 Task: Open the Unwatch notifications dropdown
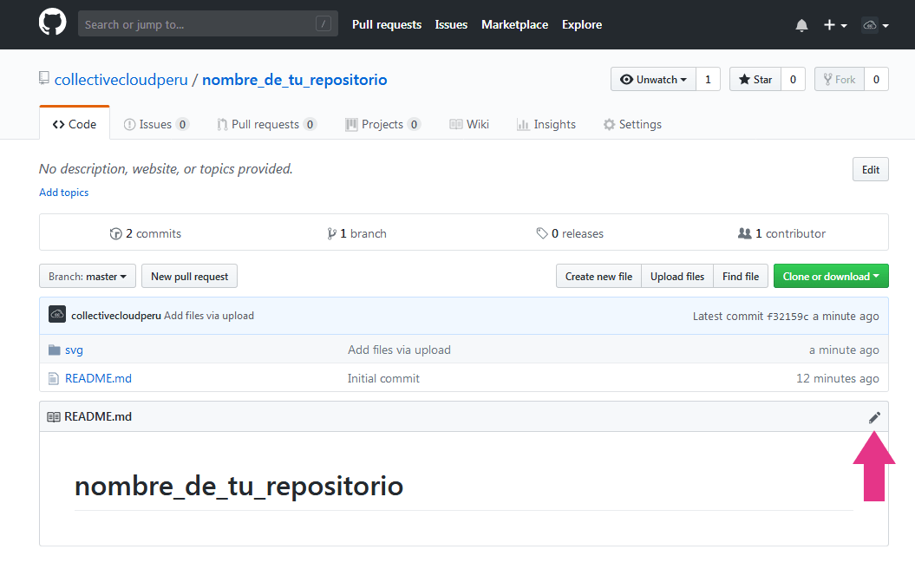coord(654,80)
